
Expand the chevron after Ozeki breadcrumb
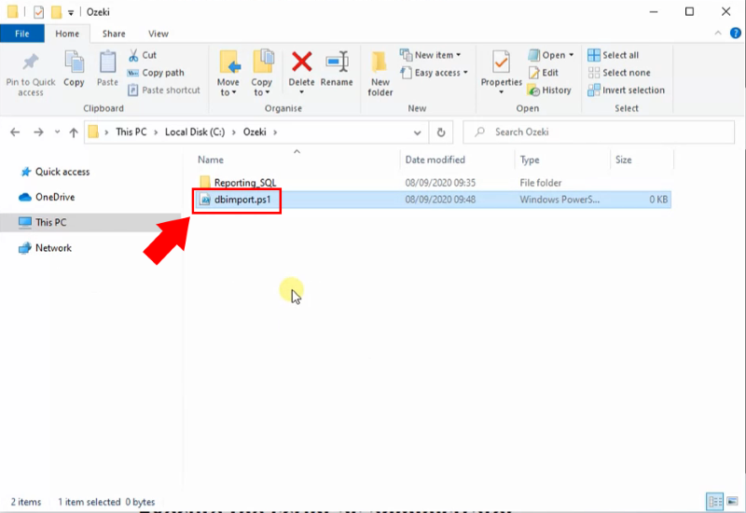coord(275,132)
